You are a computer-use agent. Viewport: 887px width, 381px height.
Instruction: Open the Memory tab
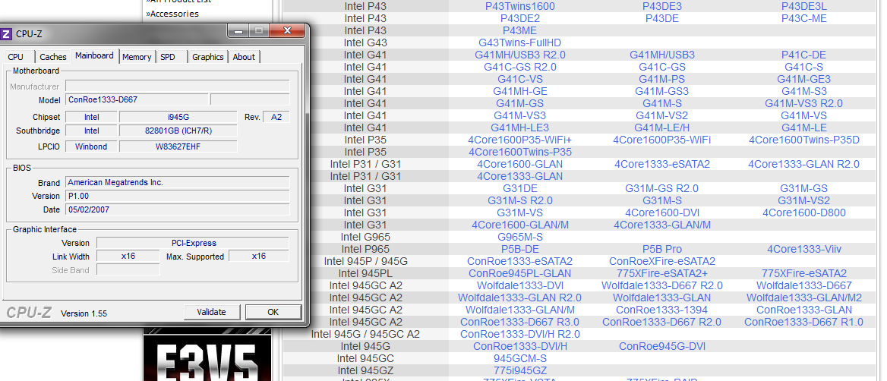click(137, 56)
